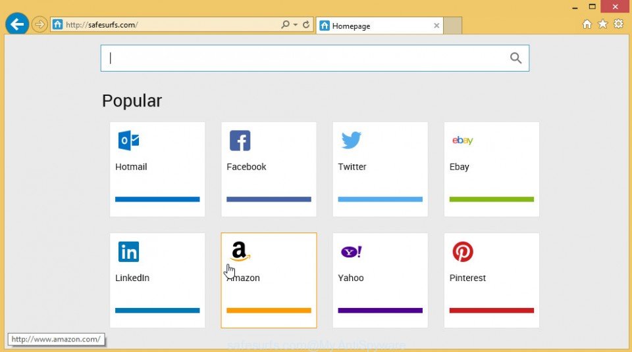Click the green bar on Ebay tile
Image resolution: width=632 pixels, height=352 pixels.
(x=491, y=199)
